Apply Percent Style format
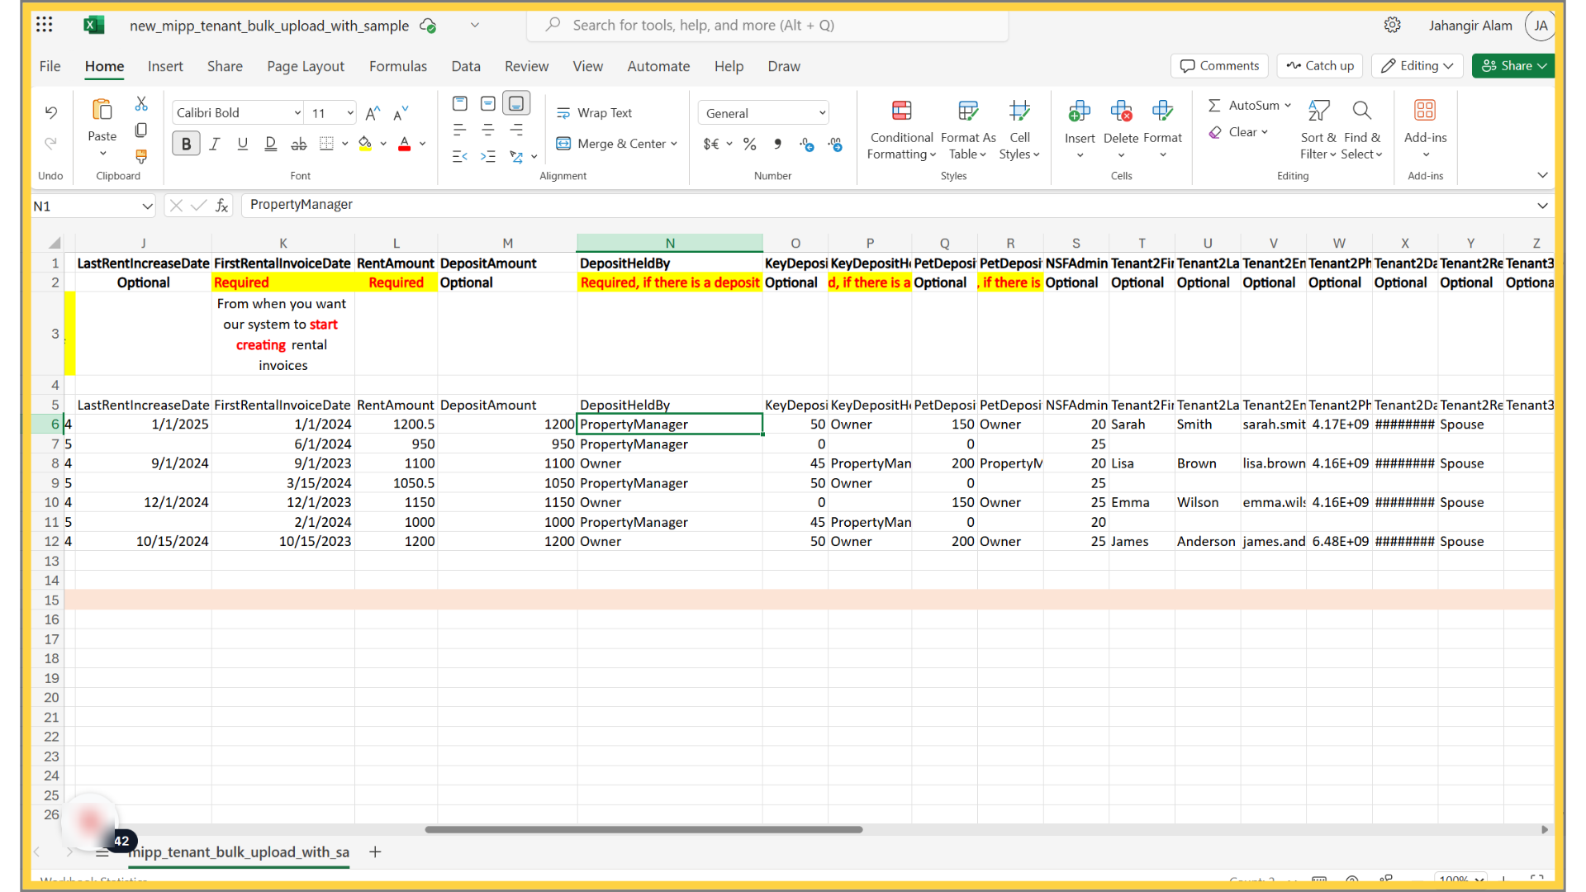 (x=749, y=145)
